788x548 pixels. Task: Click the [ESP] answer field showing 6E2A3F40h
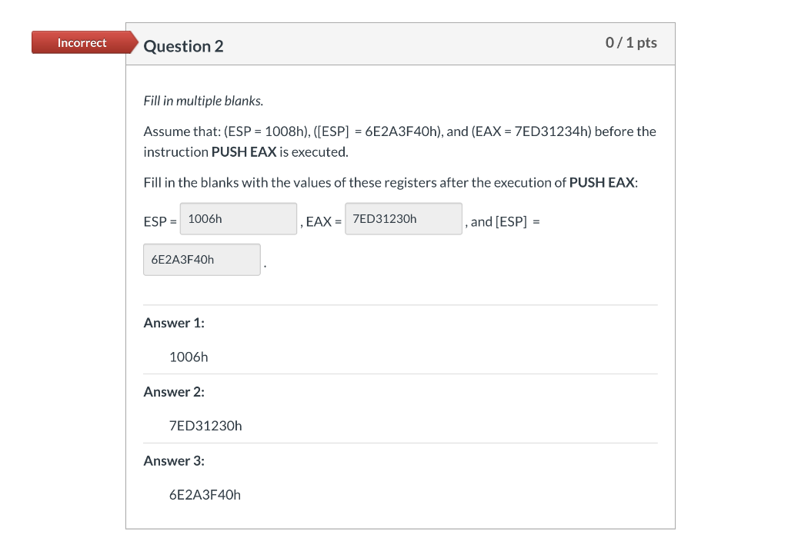[202, 259]
